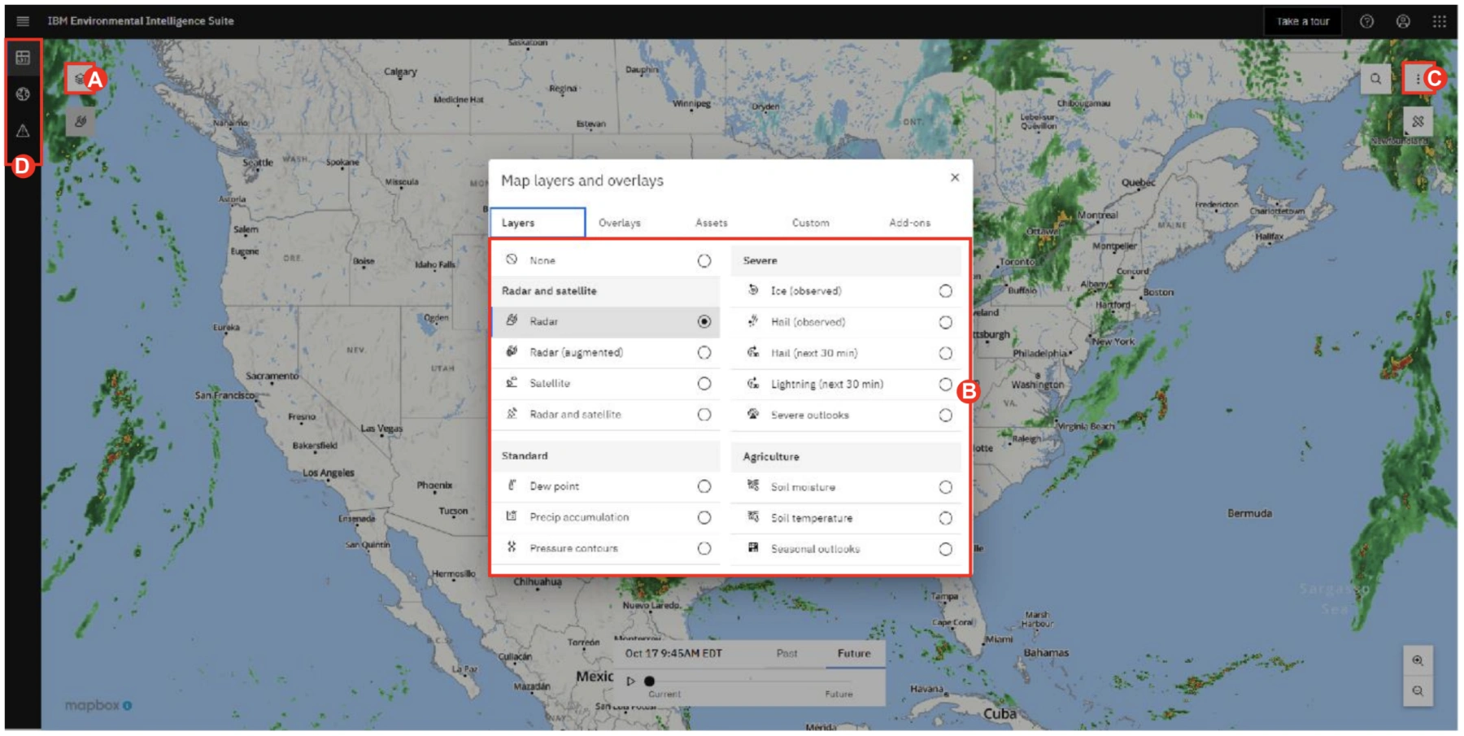
Task: Switch to the Overlays tab
Action: [620, 223]
